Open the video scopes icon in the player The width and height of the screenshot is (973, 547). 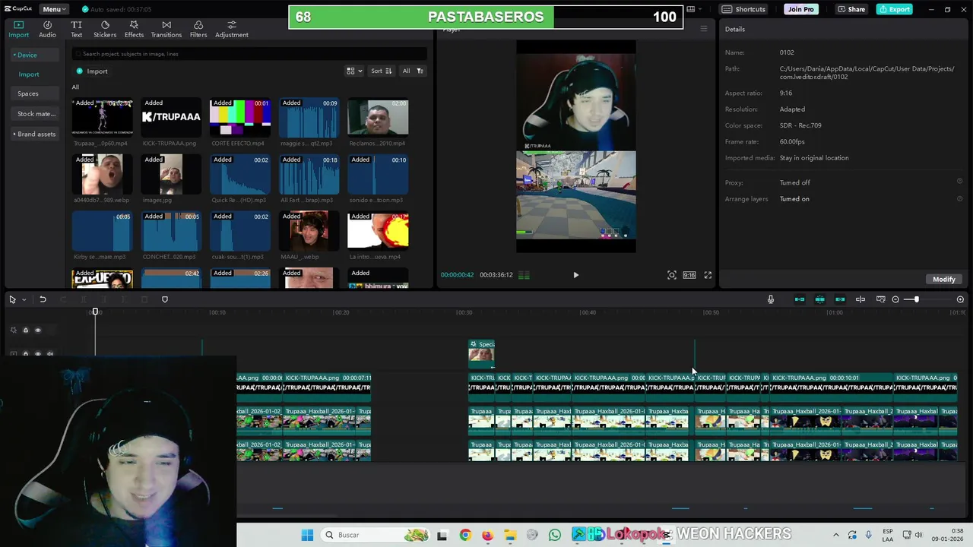coord(524,275)
